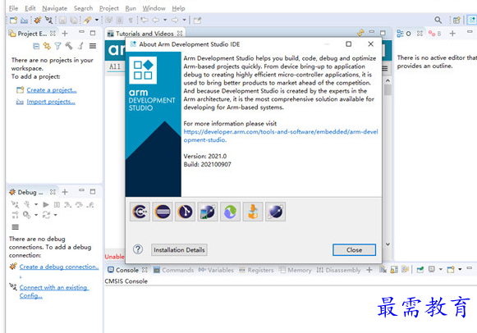This screenshot has height=333, width=477.
Task: Open the Help menu
Action: coord(178,8)
